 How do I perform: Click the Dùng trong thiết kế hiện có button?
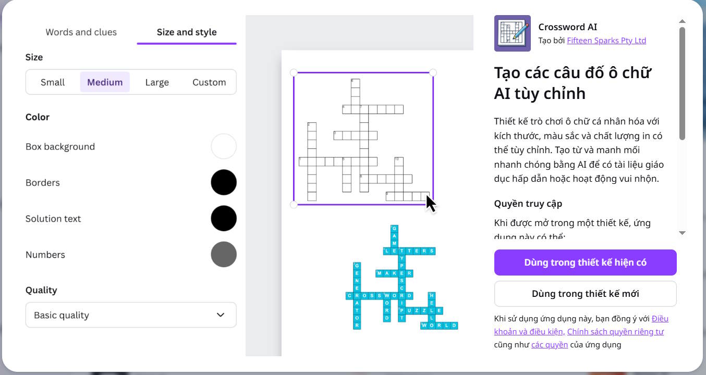(585, 262)
